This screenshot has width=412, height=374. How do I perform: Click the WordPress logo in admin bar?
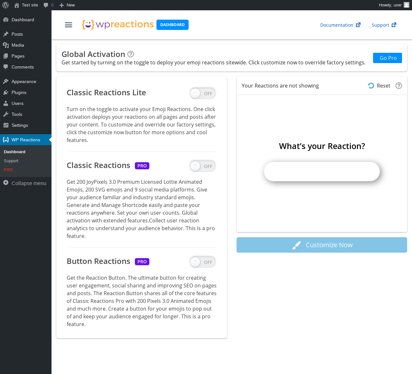(x=5, y=5)
